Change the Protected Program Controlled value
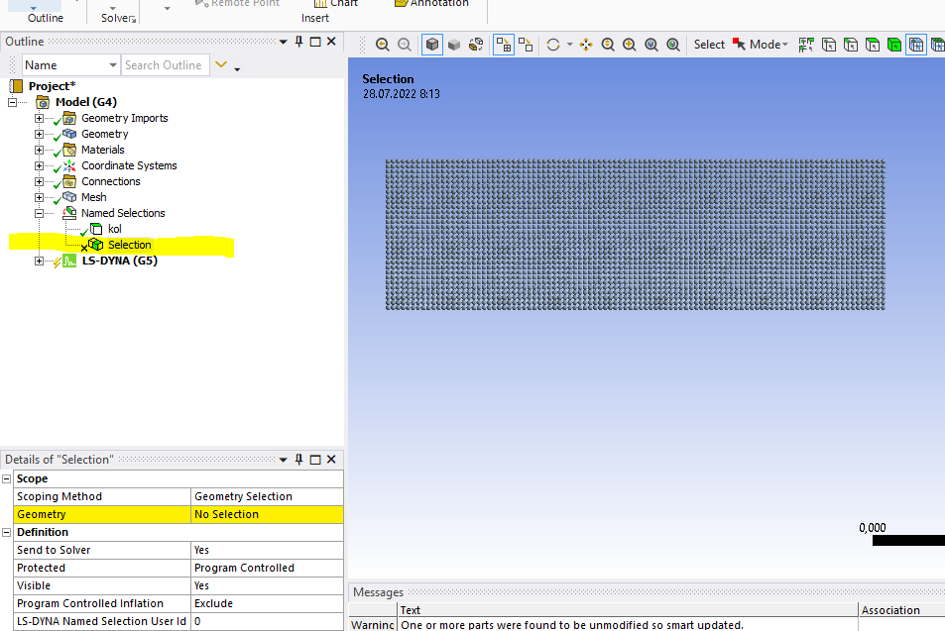Image resolution: width=945 pixels, height=631 pixels. point(267,568)
